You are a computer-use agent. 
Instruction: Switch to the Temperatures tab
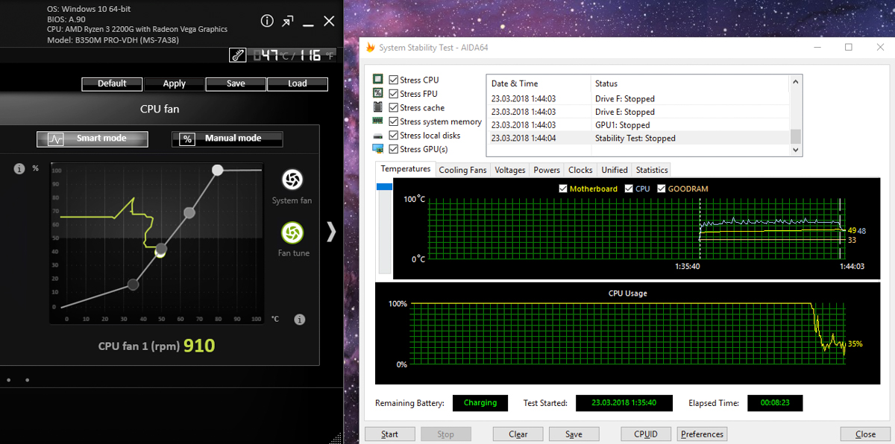tap(406, 169)
